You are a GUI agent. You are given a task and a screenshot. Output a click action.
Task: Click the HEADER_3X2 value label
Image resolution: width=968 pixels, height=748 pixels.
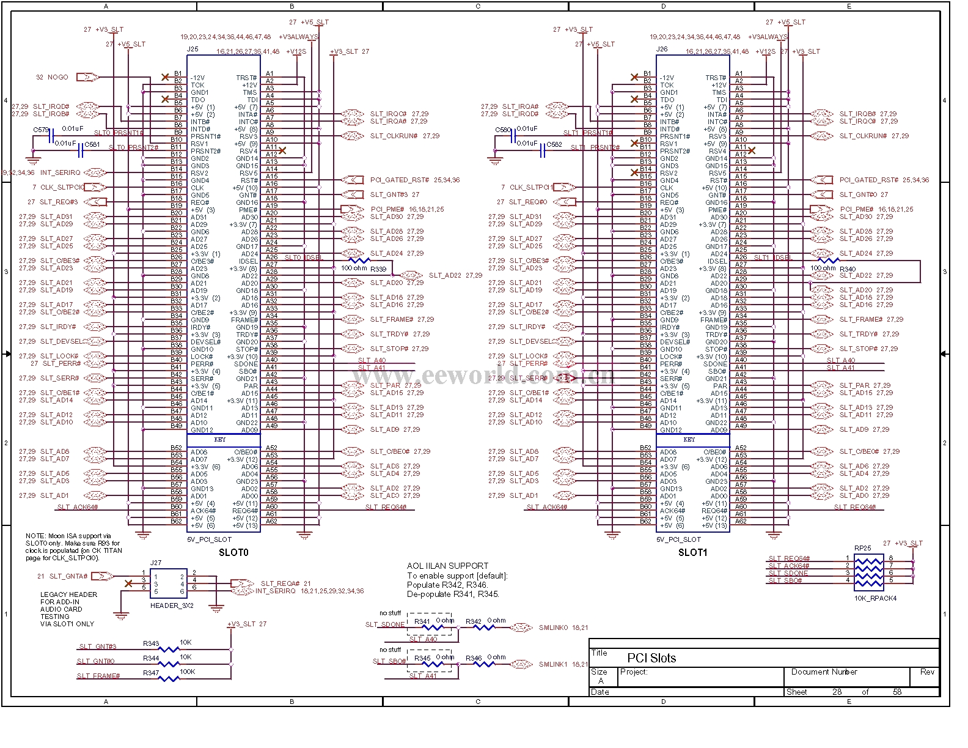[172, 605]
